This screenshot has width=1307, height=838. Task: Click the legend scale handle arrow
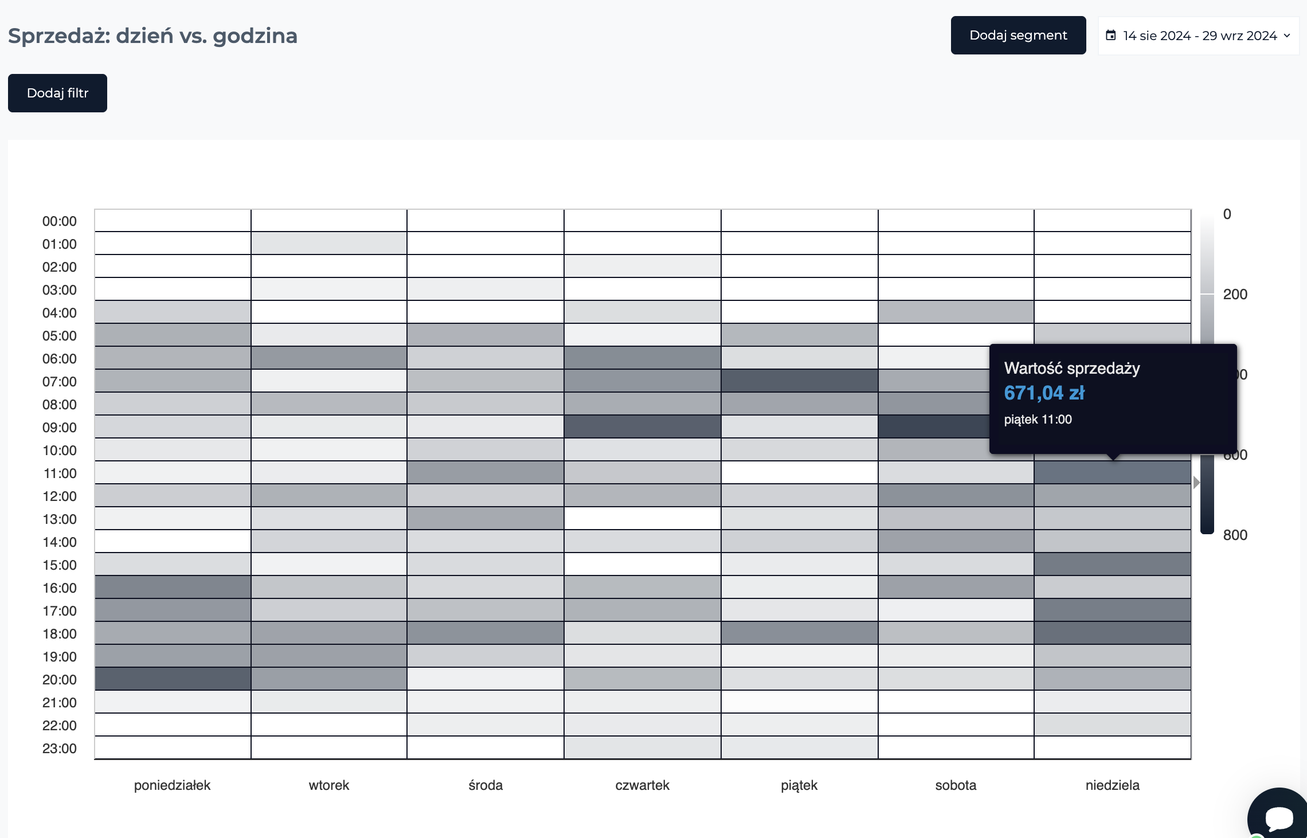(1196, 483)
